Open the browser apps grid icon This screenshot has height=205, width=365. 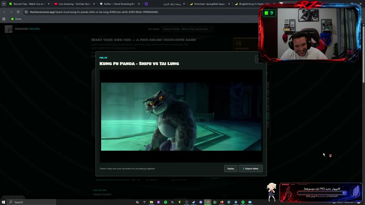pyautogui.click(x=4, y=19)
